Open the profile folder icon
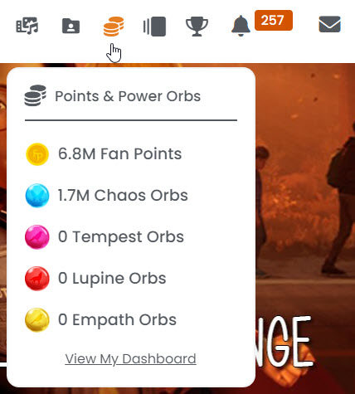 click(x=71, y=26)
